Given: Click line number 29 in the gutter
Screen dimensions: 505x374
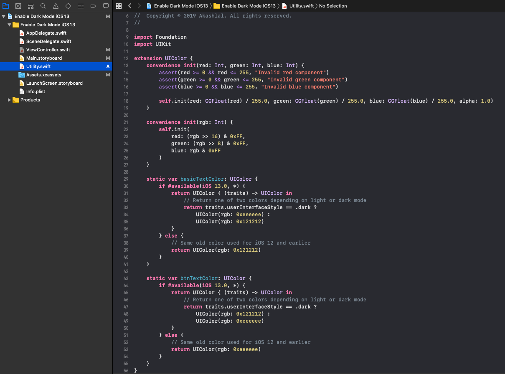Looking at the screenshot, I should tap(126, 179).
